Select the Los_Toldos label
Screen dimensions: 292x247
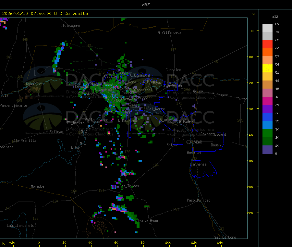tap(129, 186)
